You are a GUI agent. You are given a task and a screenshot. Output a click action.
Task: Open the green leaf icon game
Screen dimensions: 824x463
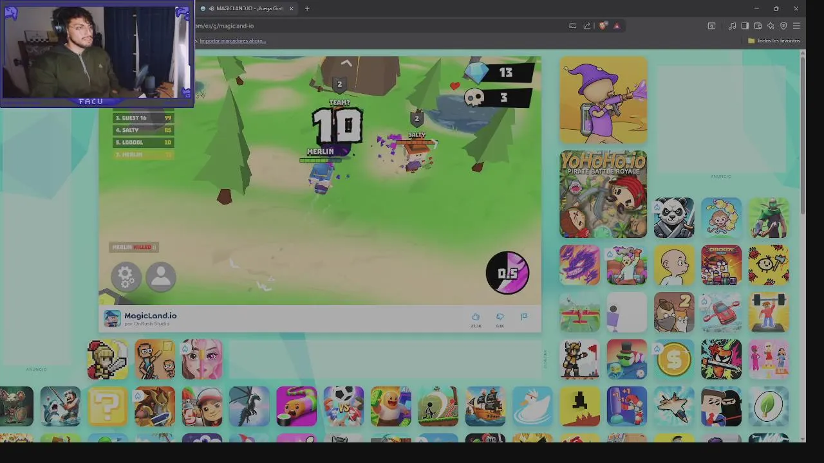(x=768, y=406)
